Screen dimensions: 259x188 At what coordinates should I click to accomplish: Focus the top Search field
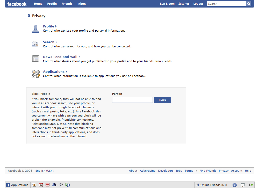226,4
